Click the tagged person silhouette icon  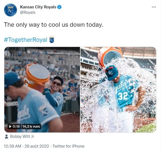point(6,137)
